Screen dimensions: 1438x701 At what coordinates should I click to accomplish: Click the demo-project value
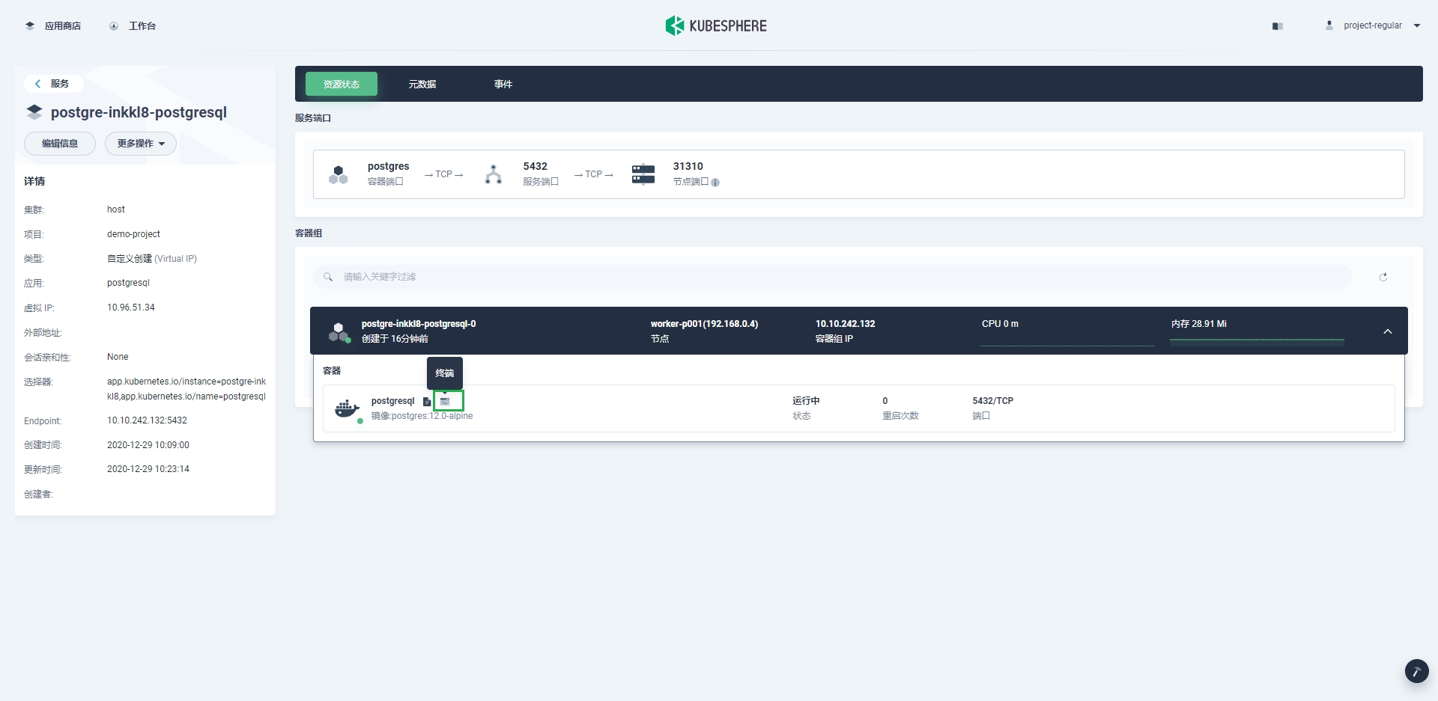(x=133, y=234)
